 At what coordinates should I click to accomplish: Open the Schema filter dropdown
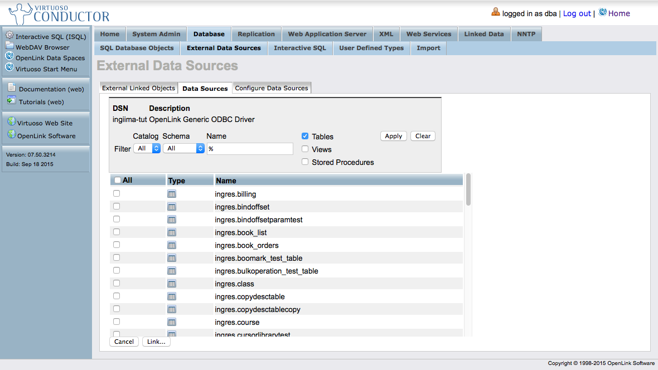(183, 149)
